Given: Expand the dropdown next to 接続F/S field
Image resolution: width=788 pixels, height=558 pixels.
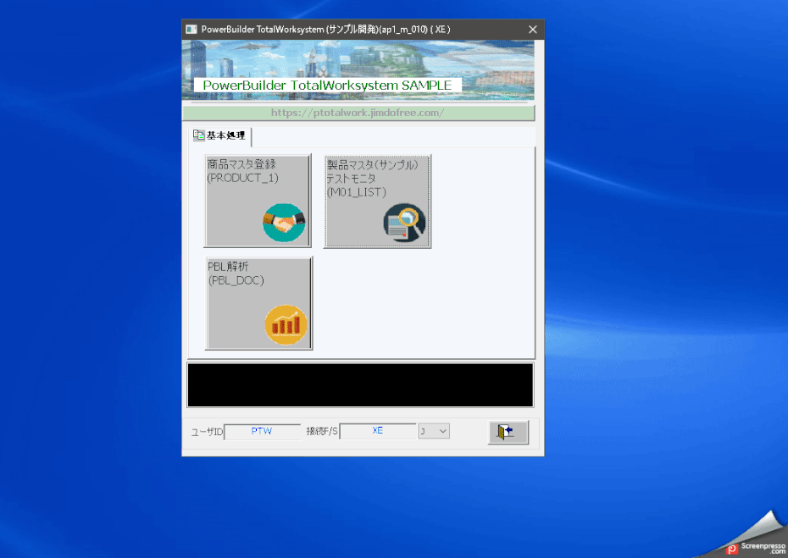Looking at the screenshot, I should coord(444,431).
